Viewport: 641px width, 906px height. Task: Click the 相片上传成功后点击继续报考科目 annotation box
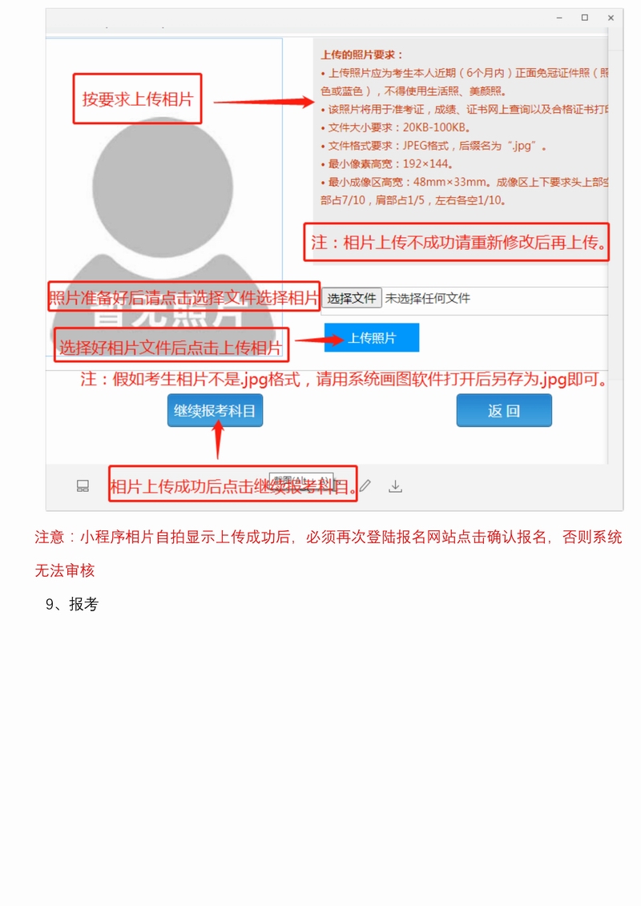click(x=233, y=484)
